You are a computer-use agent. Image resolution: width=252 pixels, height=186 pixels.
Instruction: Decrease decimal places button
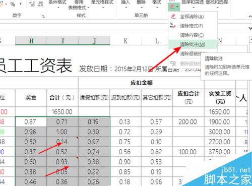point(40,4)
